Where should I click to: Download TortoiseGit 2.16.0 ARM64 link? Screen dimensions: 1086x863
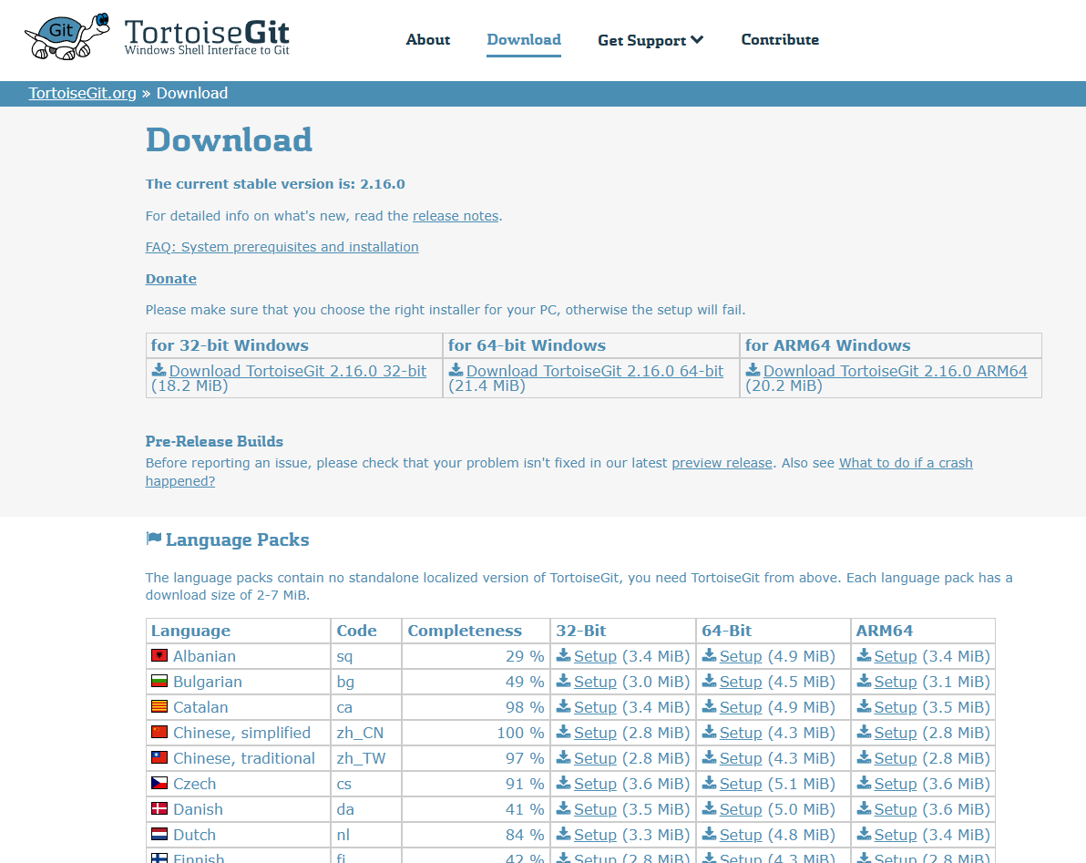896,371
